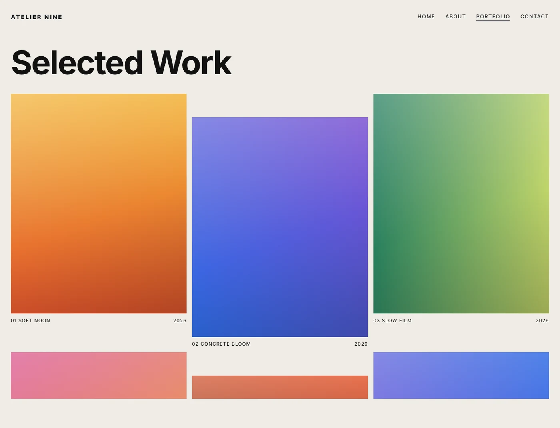Go to the About page

pyautogui.click(x=456, y=17)
